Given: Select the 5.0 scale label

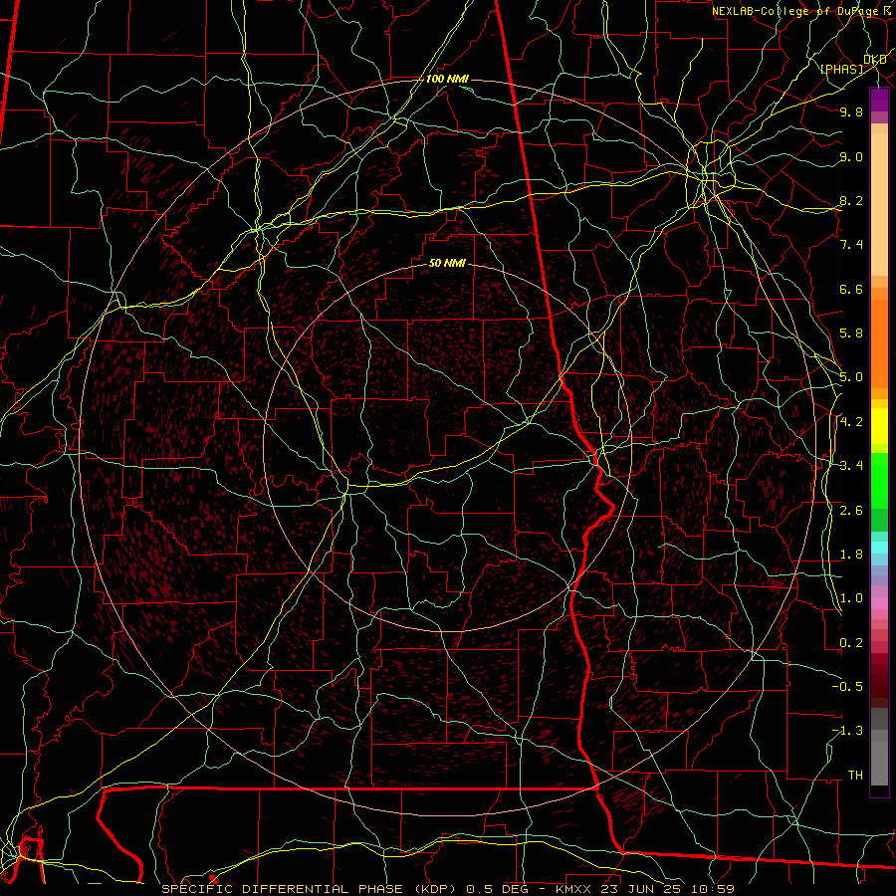Looking at the screenshot, I should [851, 377].
